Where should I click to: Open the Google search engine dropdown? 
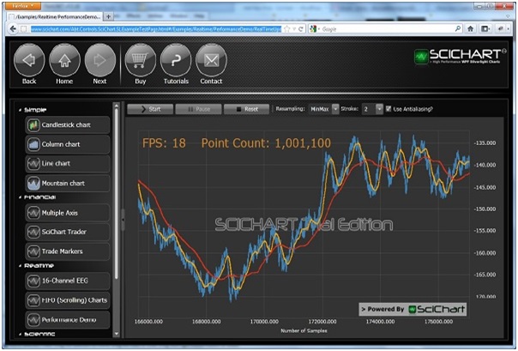(x=315, y=29)
